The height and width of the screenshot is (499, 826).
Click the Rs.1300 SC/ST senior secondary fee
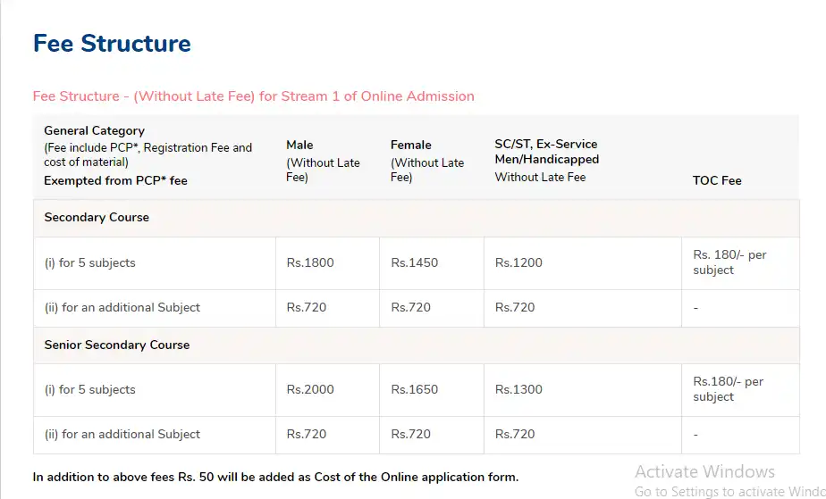click(x=518, y=389)
